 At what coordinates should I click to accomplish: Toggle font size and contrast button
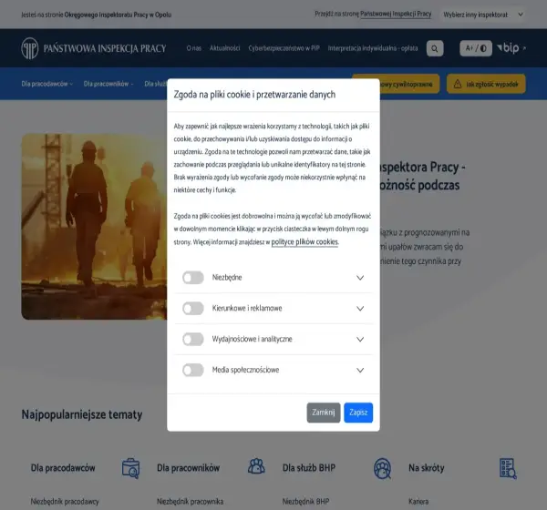pyautogui.click(x=476, y=48)
